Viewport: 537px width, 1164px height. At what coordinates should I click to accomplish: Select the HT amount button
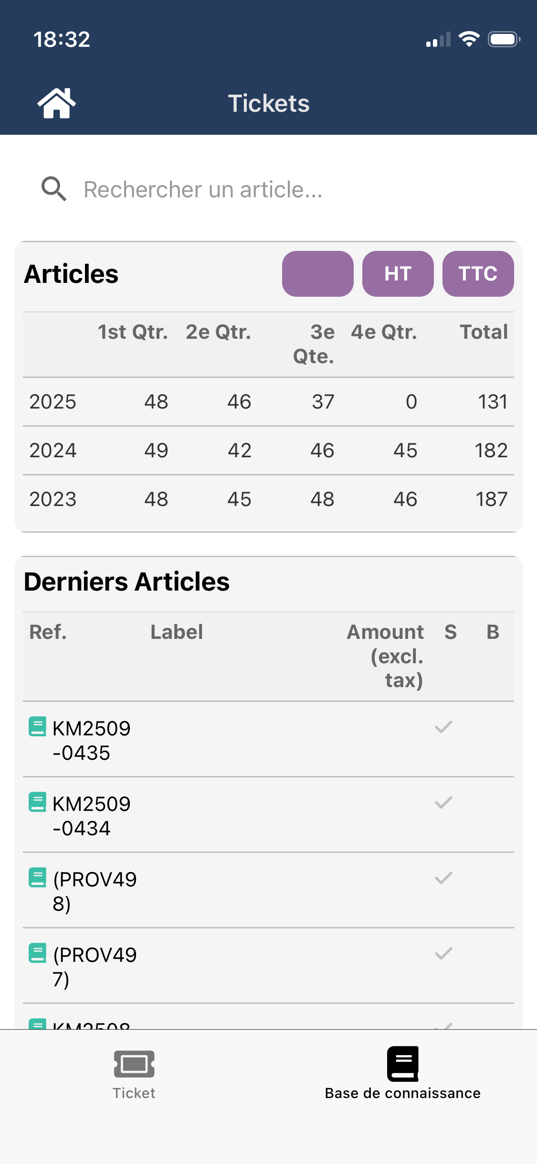[398, 274]
